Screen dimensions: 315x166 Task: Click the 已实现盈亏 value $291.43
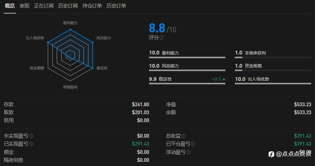click(140, 144)
